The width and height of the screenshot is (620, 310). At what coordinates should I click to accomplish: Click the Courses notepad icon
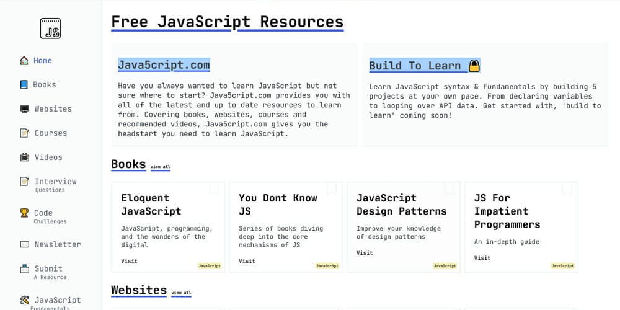(x=24, y=133)
